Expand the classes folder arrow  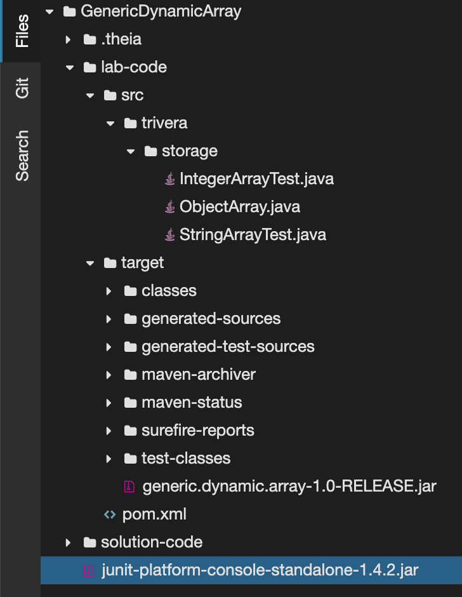click(109, 291)
